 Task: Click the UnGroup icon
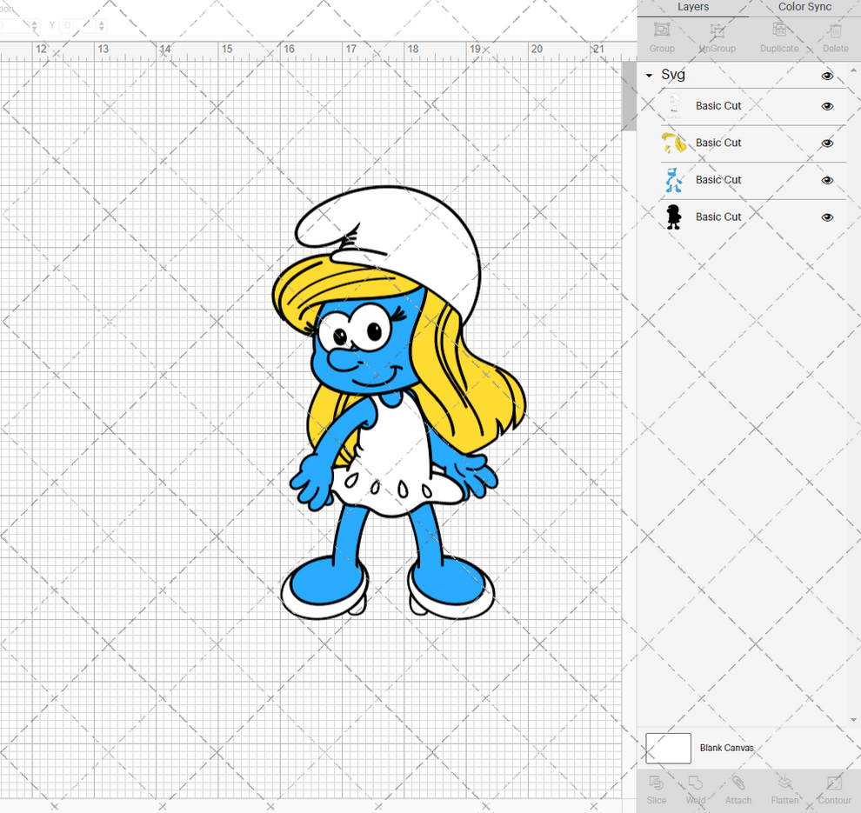click(x=717, y=35)
